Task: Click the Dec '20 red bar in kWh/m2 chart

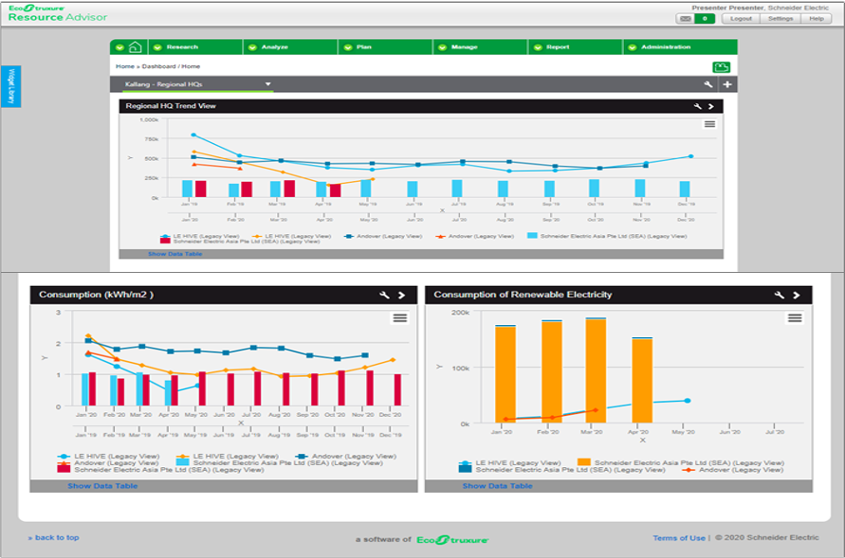Action: click(x=397, y=389)
